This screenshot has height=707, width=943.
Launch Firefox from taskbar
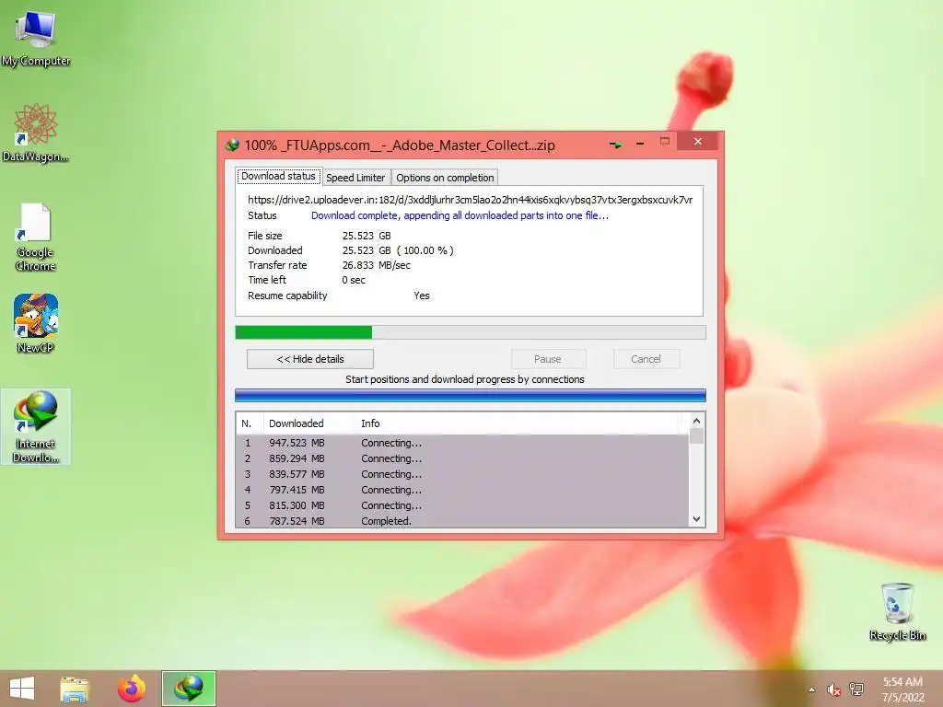(x=132, y=689)
